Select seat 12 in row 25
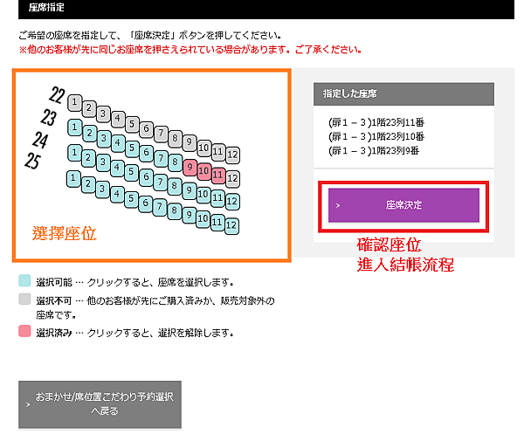Screen dimensions: 524x441 (232, 226)
